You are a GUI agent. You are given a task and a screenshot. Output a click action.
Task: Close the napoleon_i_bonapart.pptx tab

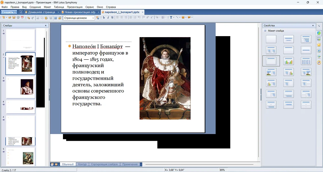142,12
